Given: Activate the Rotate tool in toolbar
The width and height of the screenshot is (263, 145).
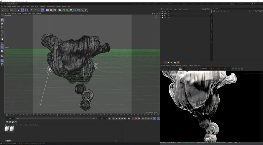Looking at the screenshot, I should [x=23, y=10].
